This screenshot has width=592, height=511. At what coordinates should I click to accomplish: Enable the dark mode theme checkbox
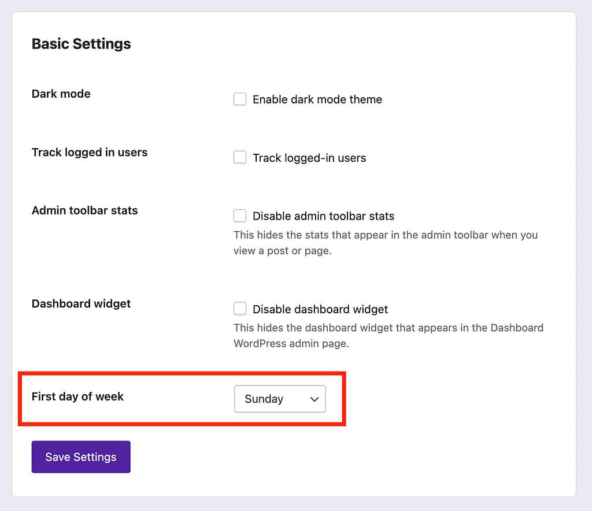click(239, 99)
